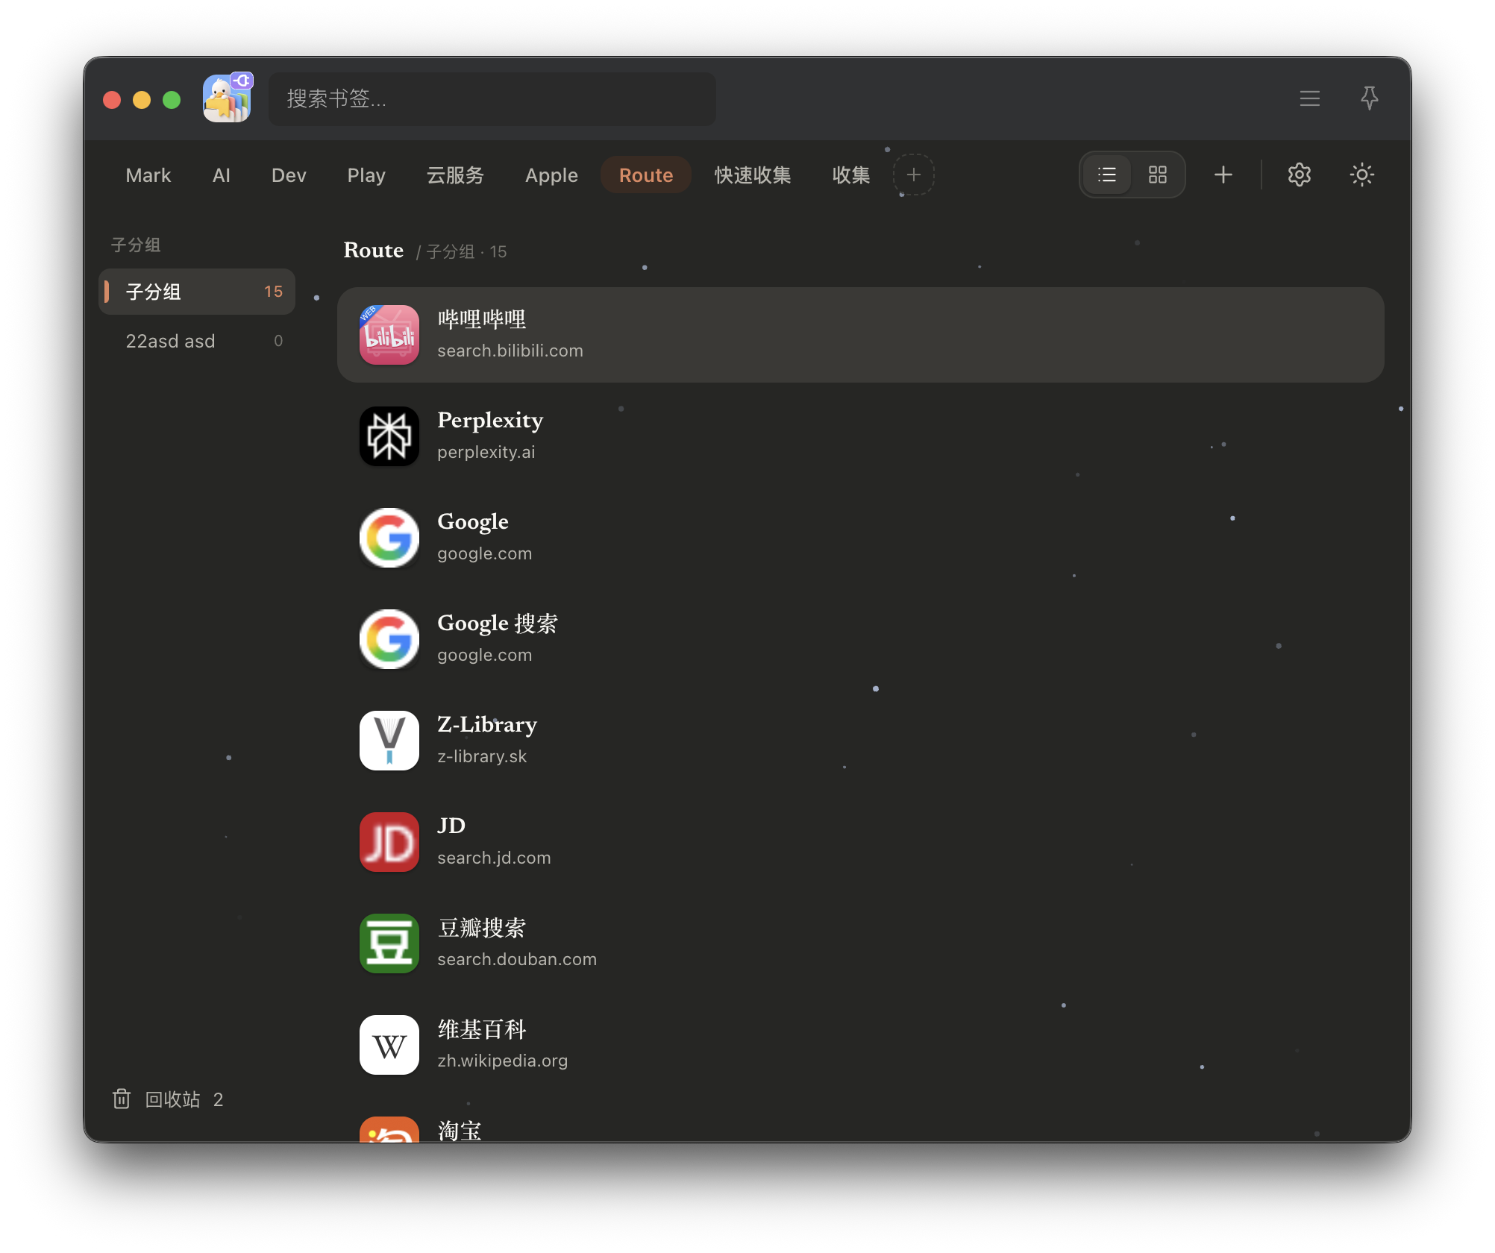This screenshot has width=1495, height=1253.
Task: Pin the window with pushpin icon
Action: [1370, 98]
